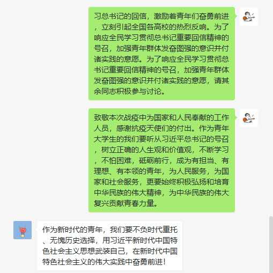
Task: Click the text 树立正确的人生观和价值观
Action: 146,150
